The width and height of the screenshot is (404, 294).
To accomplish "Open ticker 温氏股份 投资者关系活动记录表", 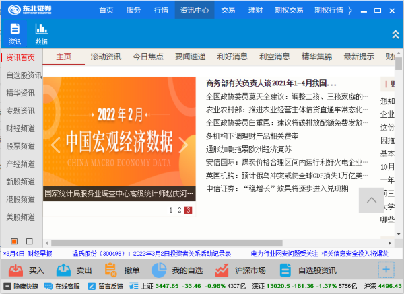I will pyautogui.click(x=151, y=254).
